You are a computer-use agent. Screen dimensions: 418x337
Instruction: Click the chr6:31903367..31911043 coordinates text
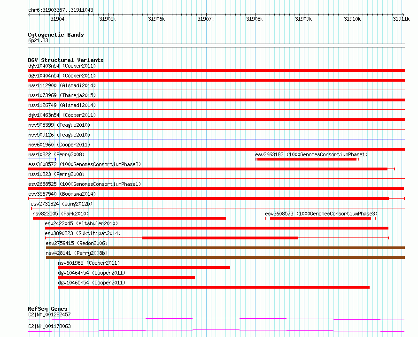61,10
